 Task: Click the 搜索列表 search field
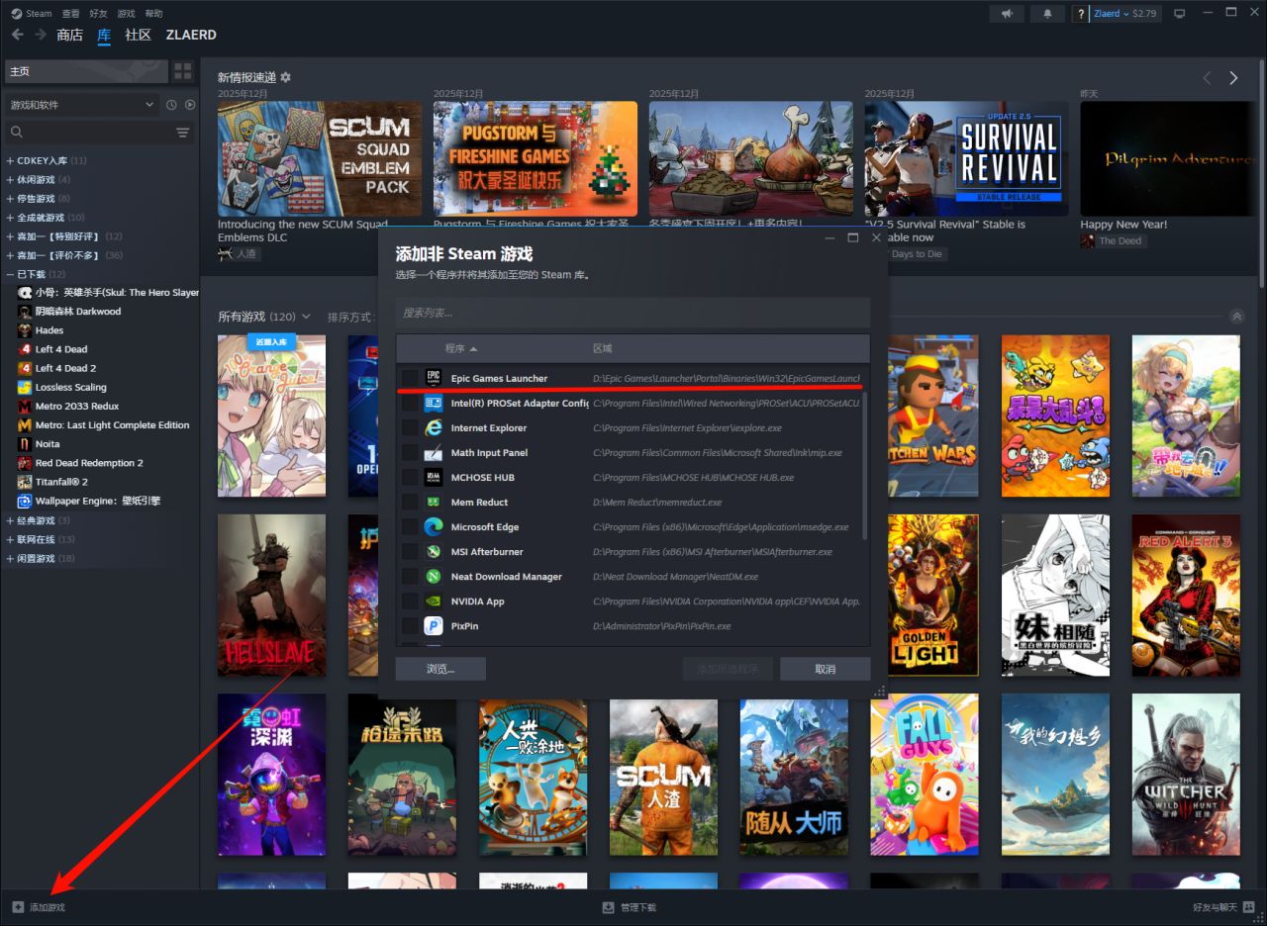(x=633, y=313)
